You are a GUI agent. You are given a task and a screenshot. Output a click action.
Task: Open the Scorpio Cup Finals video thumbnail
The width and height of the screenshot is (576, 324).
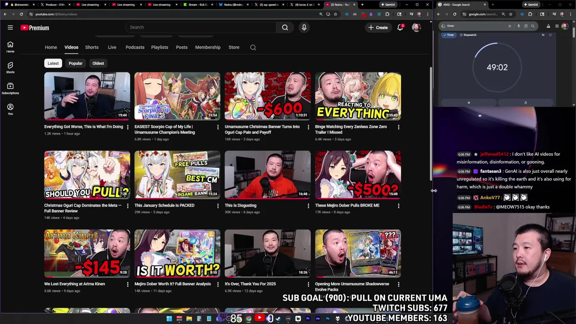coord(177,96)
